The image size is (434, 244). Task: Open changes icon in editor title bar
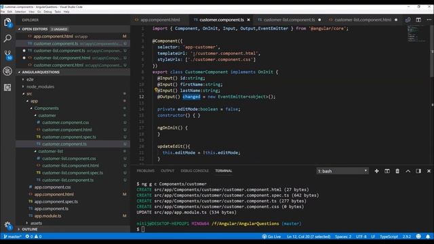click(408, 20)
